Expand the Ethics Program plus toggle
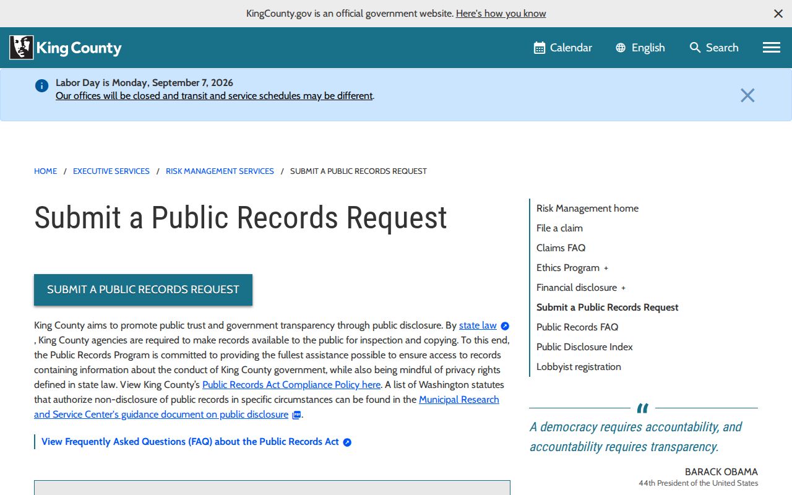792x495 pixels. point(606,269)
